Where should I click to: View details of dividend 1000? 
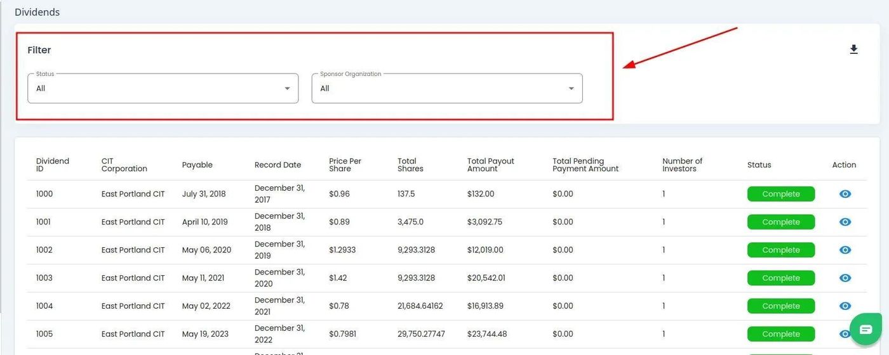(845, 194)
